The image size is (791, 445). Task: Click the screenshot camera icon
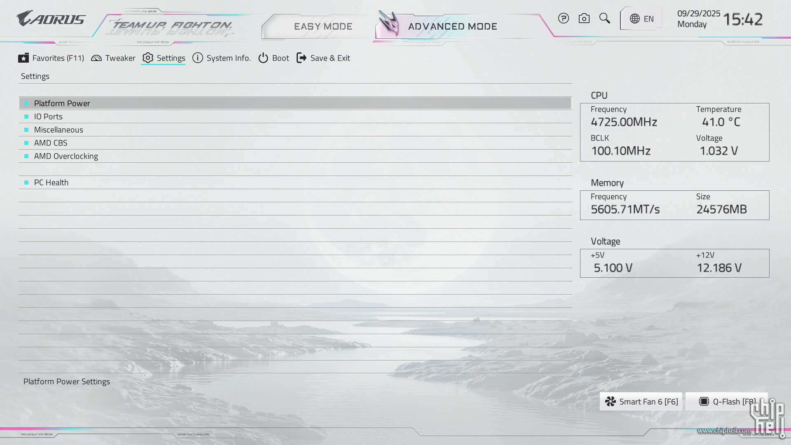click(584, 19)
